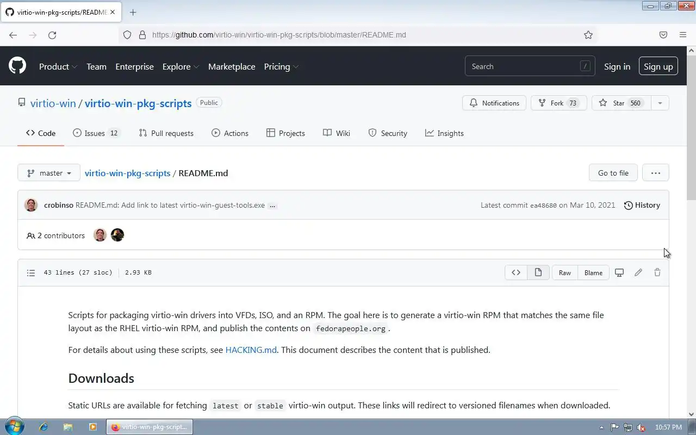This screenshot has height=435, width=696.
Task: Switch to the Code tab
Action: (x=41, y=133)
